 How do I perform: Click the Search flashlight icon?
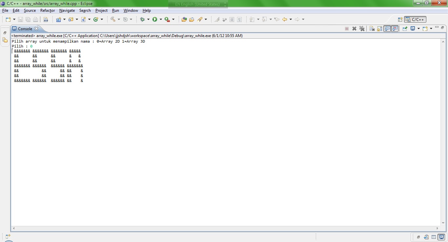pyautogui.click(x=200, y=19)
